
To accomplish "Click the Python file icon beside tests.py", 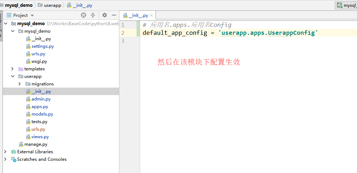I will point(28,122).
